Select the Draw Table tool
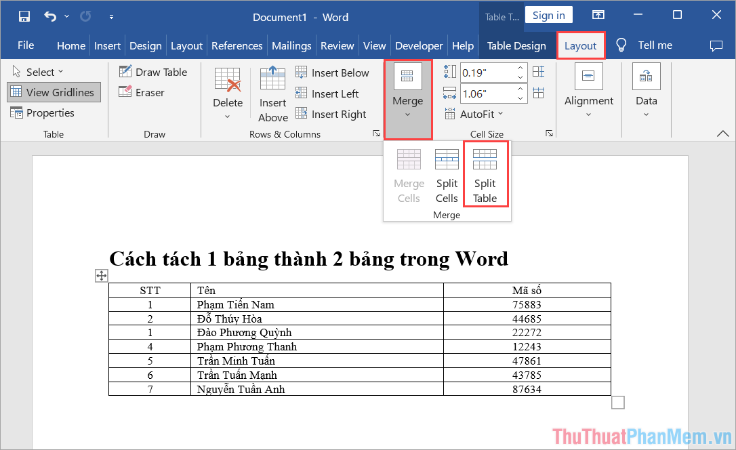This screenshot has height=450, width=736. click(153, 71)
